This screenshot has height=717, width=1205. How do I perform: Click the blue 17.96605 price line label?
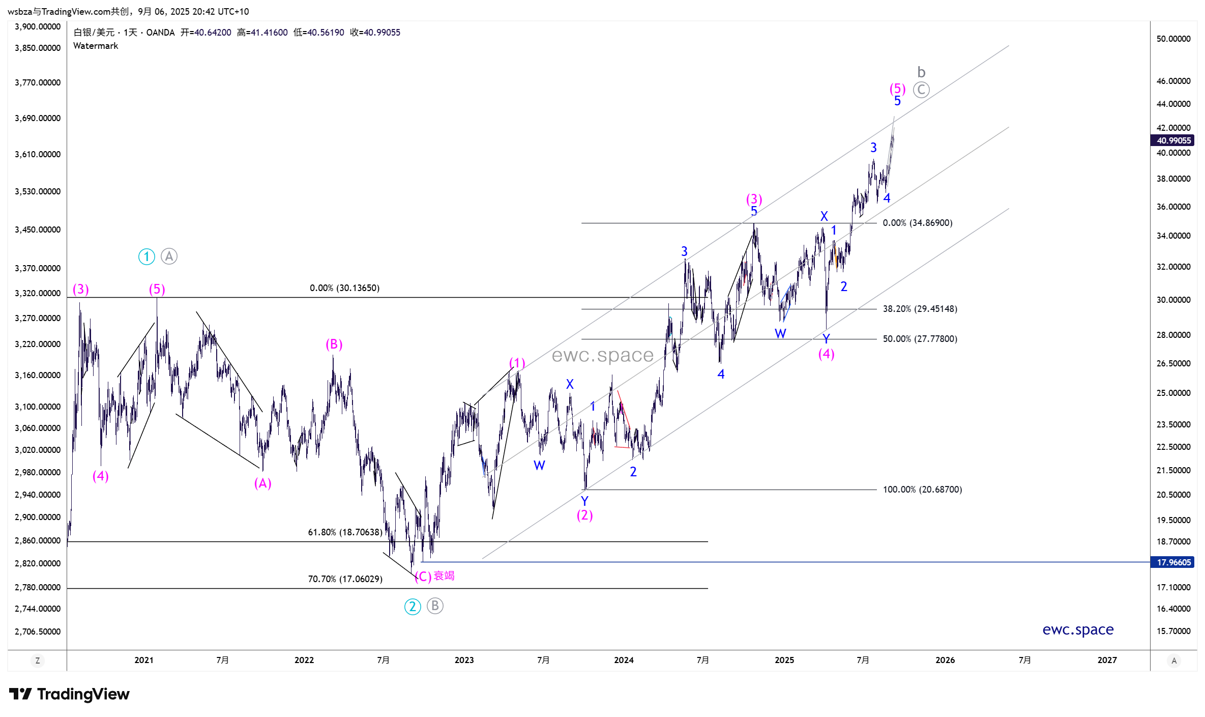click(x=1173, y=562)
